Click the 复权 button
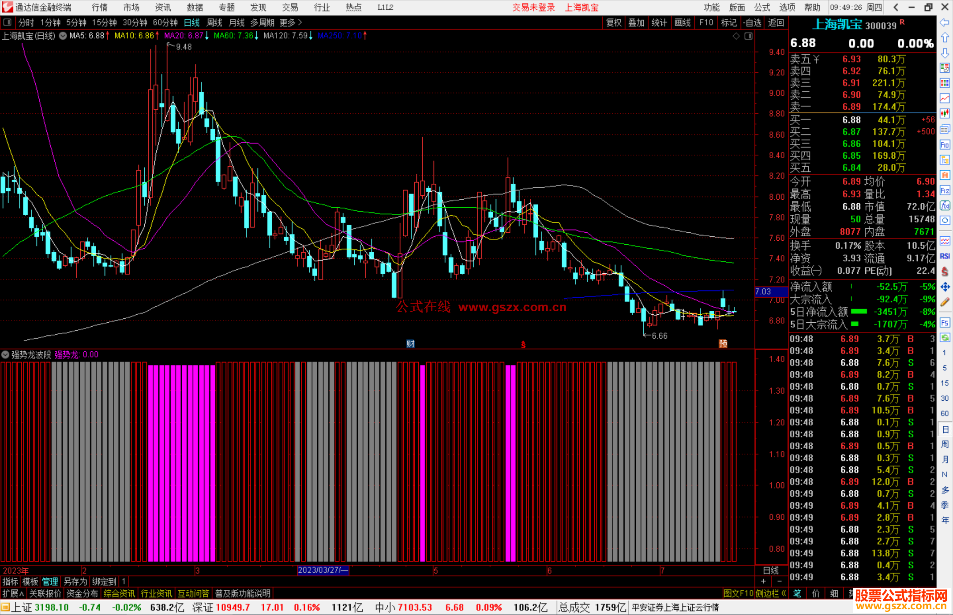 coord(614,22)
